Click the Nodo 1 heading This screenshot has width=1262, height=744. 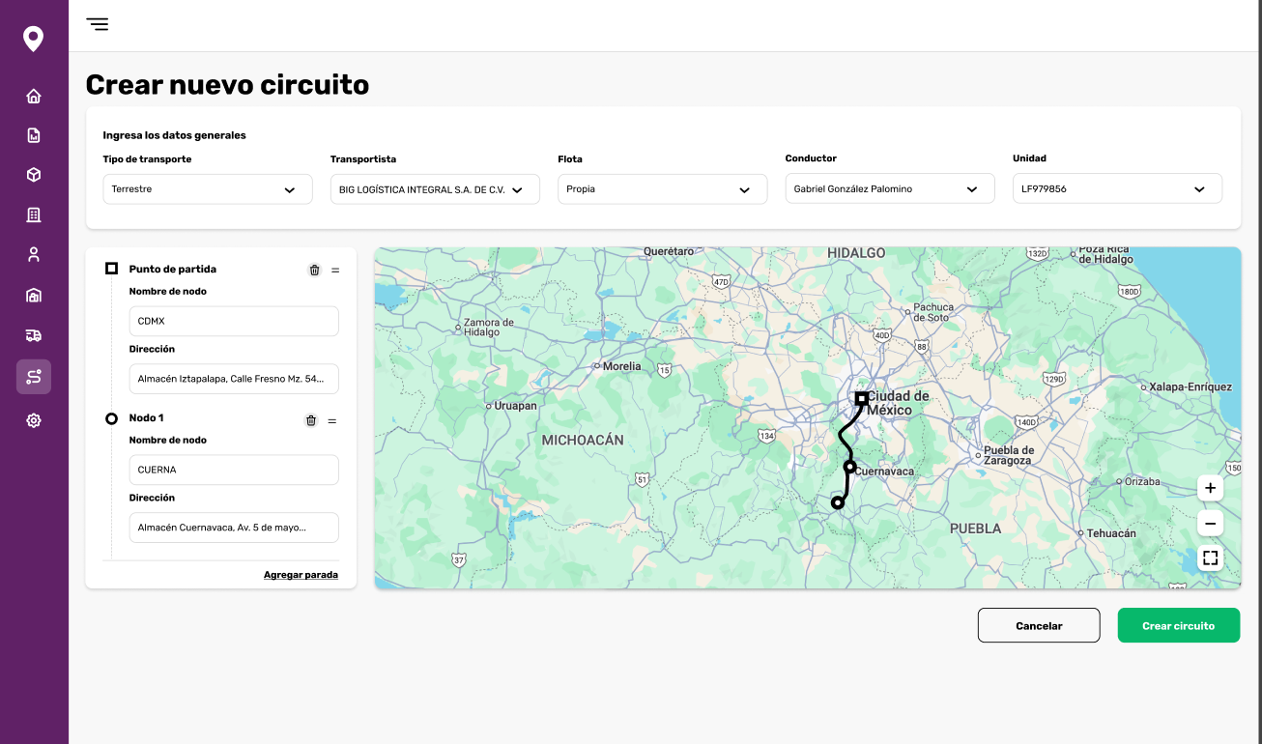pos(147,418)
